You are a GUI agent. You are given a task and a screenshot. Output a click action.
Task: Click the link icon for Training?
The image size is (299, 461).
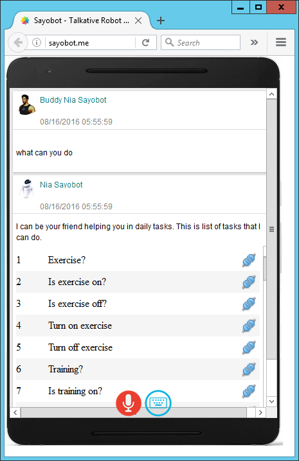(249, 369)
